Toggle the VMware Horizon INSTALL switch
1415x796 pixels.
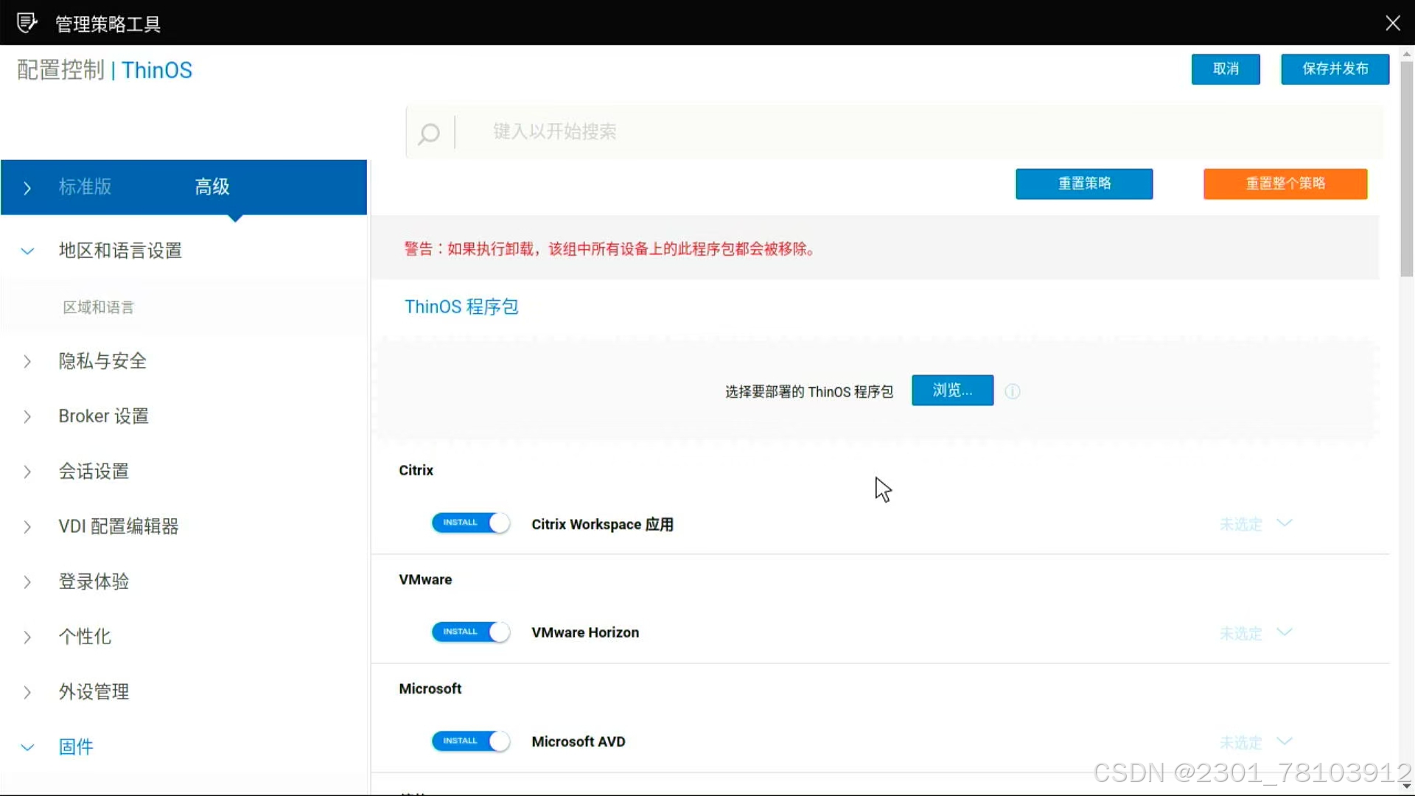click(x=470, y=632)
